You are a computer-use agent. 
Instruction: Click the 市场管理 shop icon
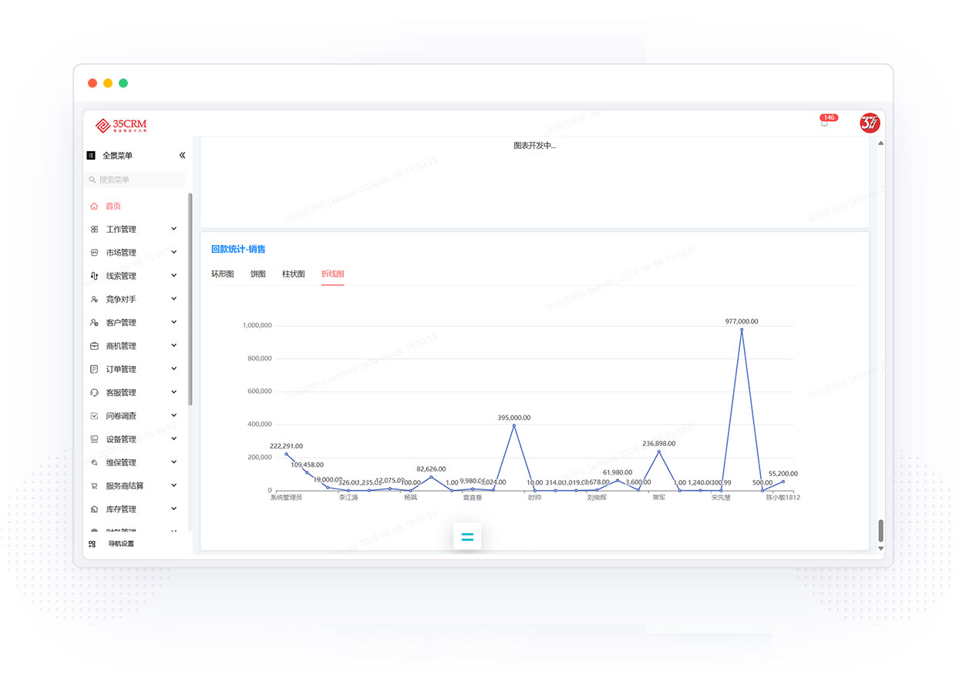94,252
